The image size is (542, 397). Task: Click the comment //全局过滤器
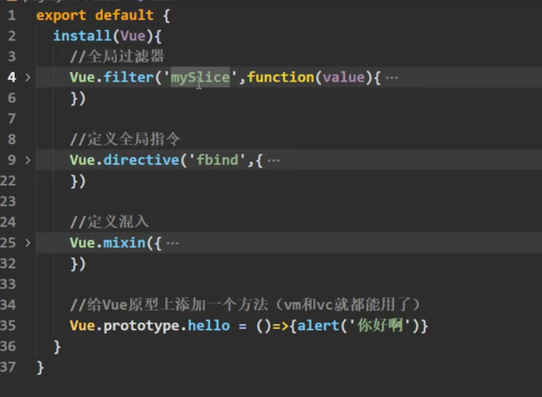(117, 56)
